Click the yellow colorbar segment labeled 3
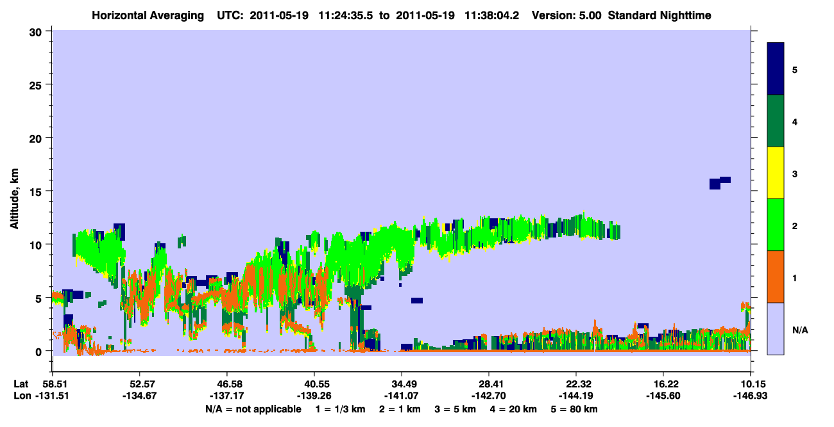 point(776,173)
